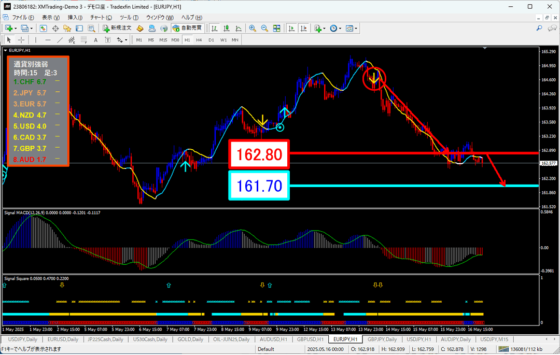560x355 pixels.
Task: Select the Text Label tool
Action: click(107, 40)
